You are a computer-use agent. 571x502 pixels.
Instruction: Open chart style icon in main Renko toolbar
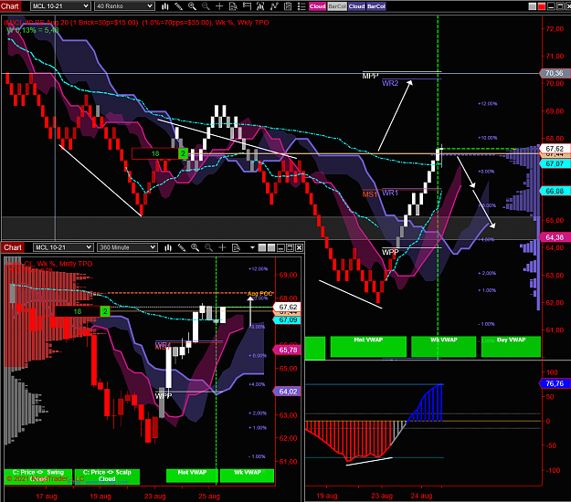[x=165, y=6]
